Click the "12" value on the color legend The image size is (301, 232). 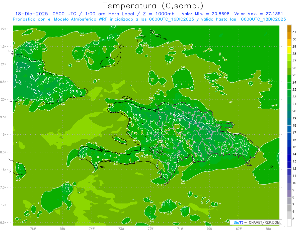294,169
